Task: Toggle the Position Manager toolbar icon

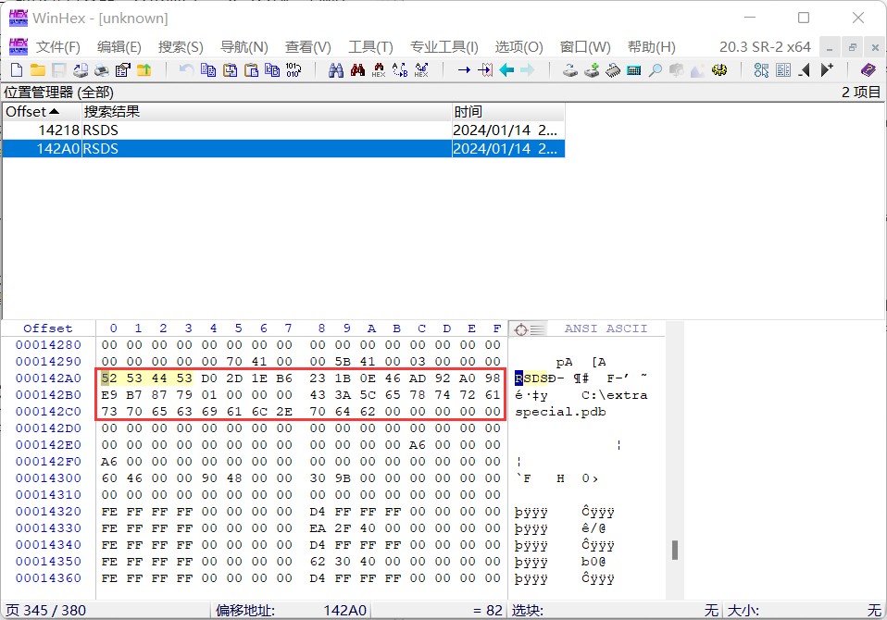Action: [761, 70]
